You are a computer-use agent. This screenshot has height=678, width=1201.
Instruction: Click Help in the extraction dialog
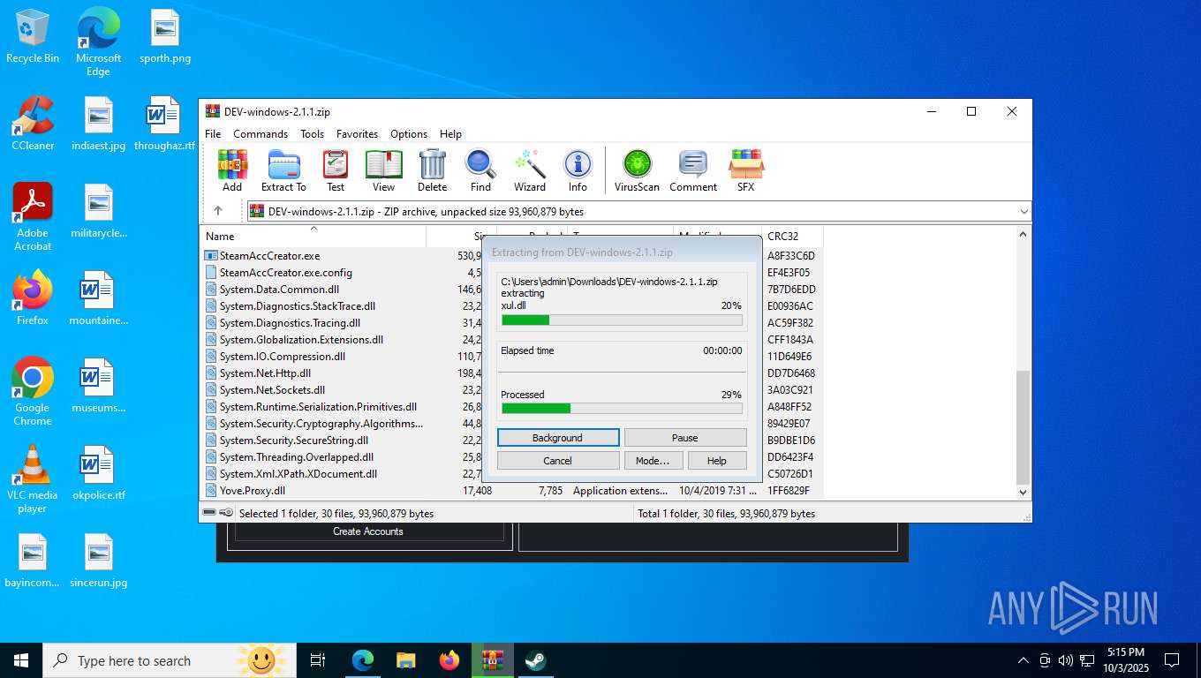717,461
